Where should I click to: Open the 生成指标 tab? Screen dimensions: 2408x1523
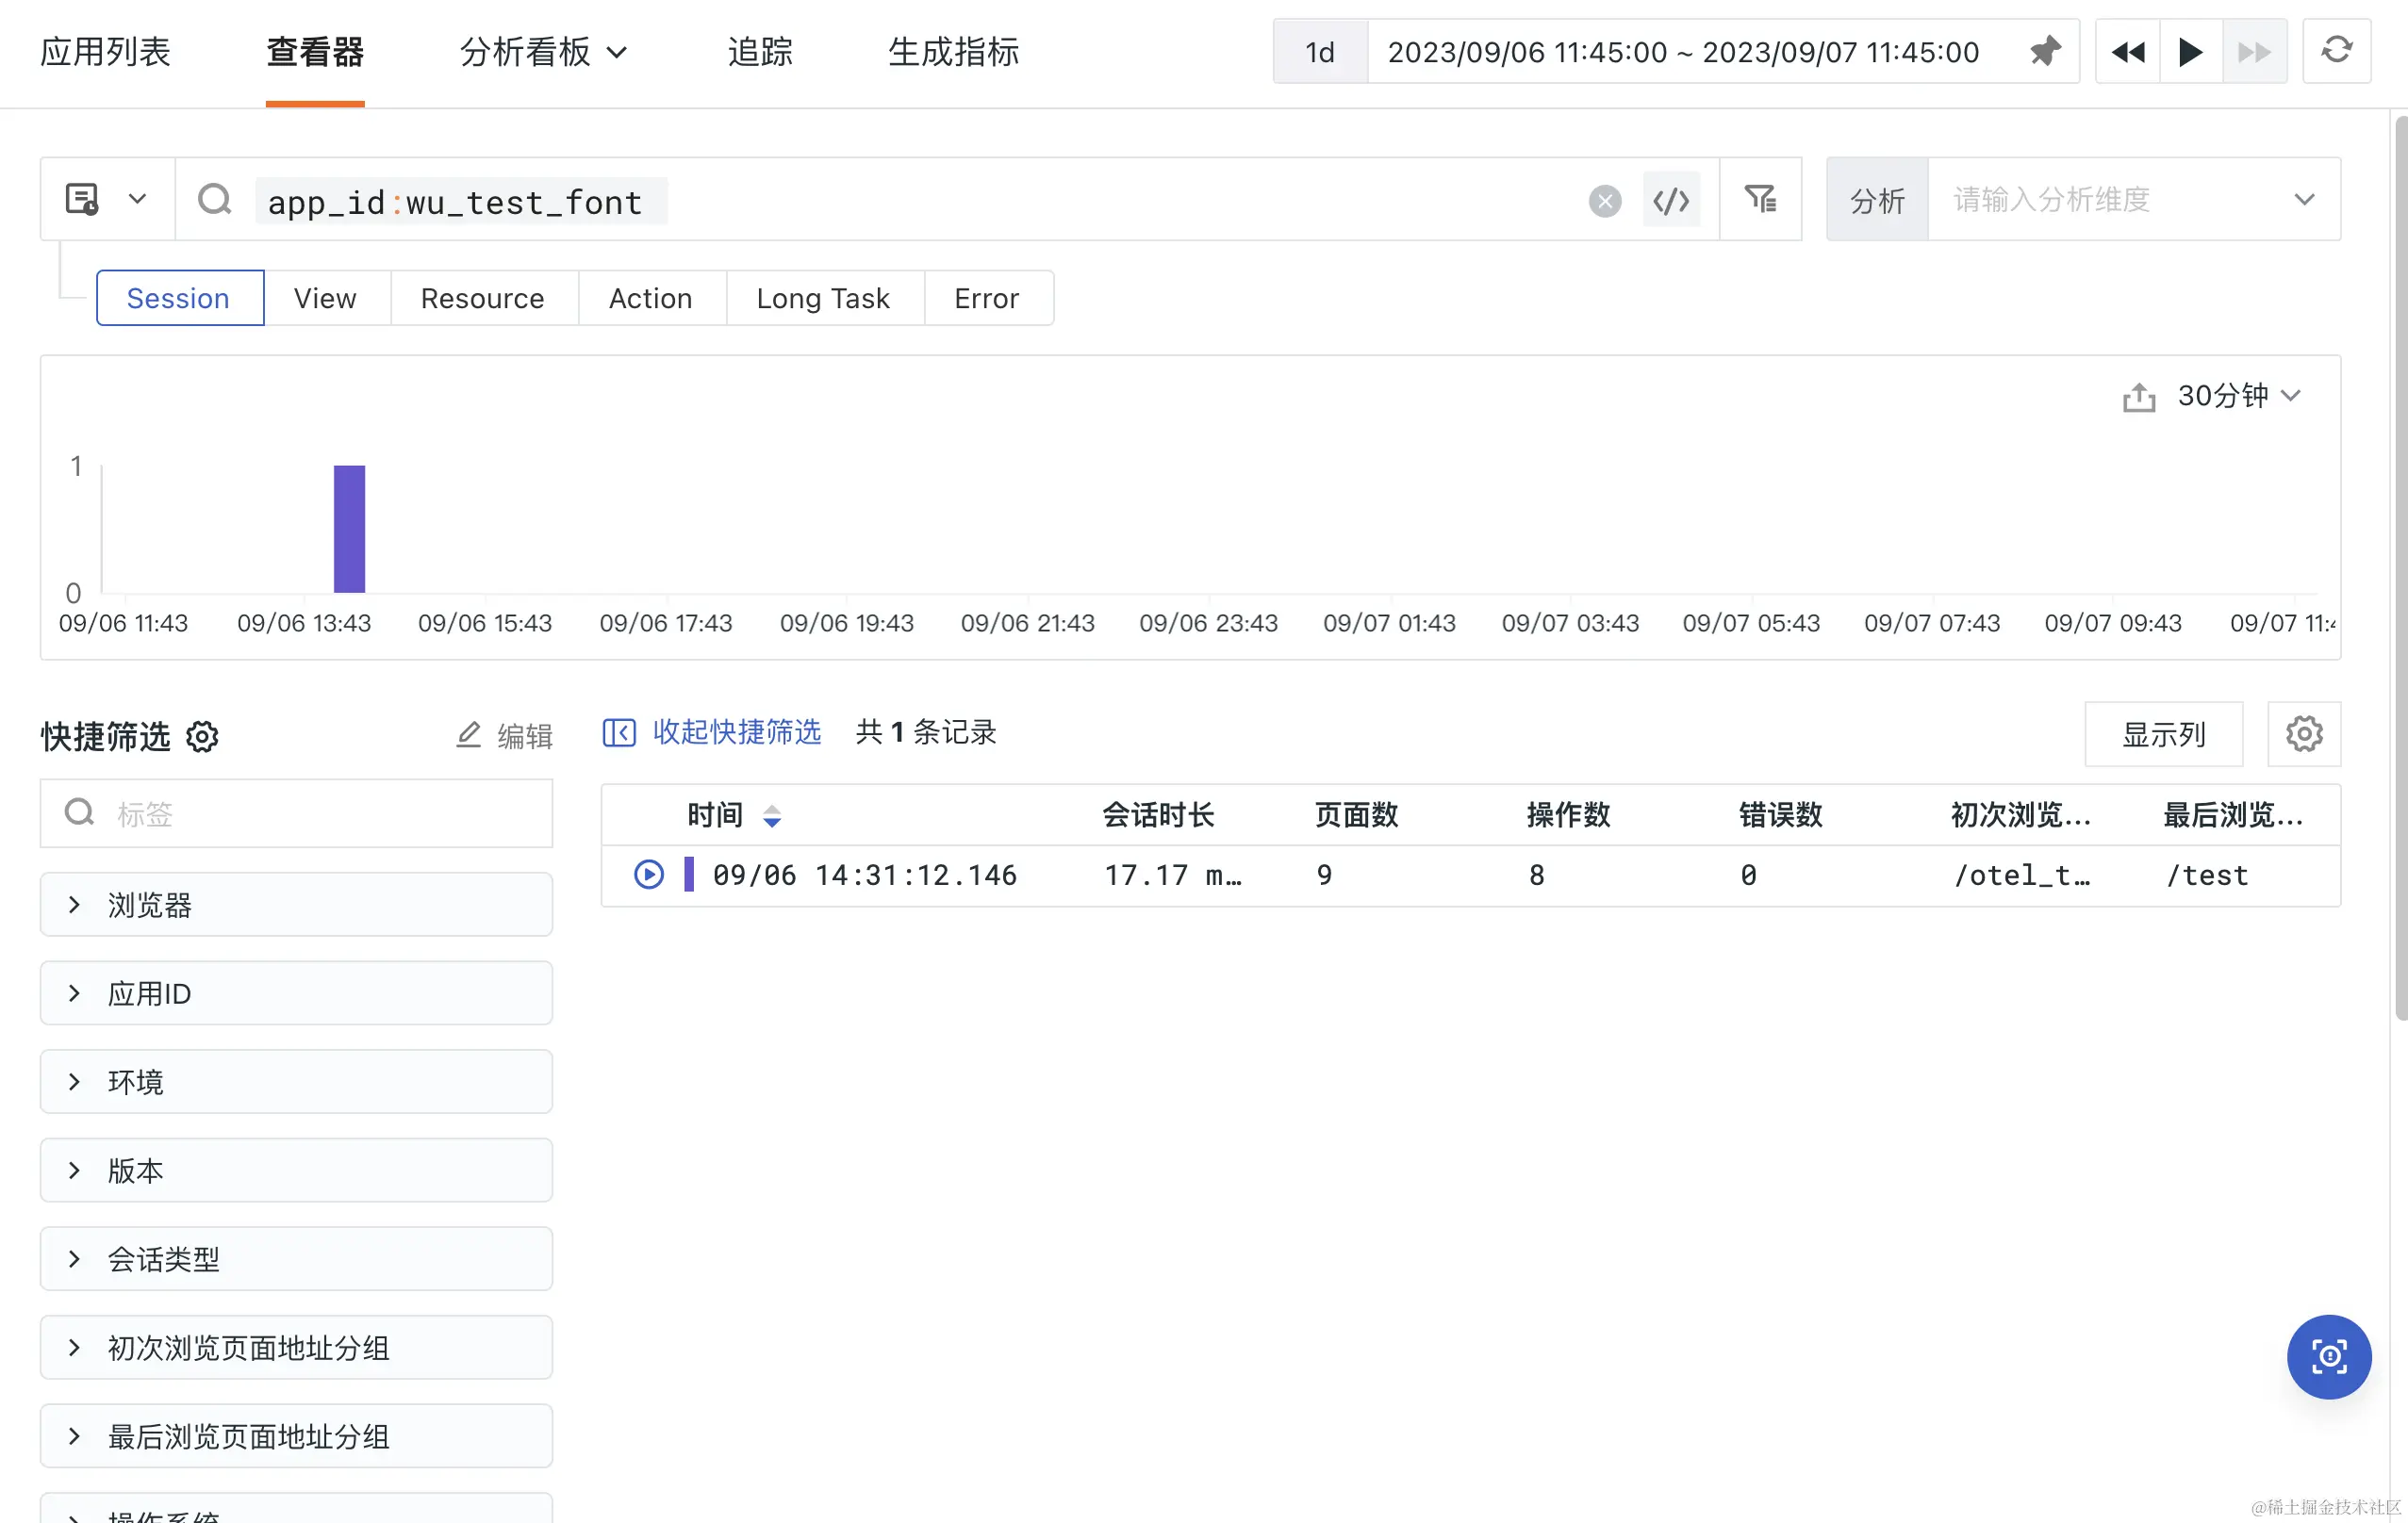point(953,51)
